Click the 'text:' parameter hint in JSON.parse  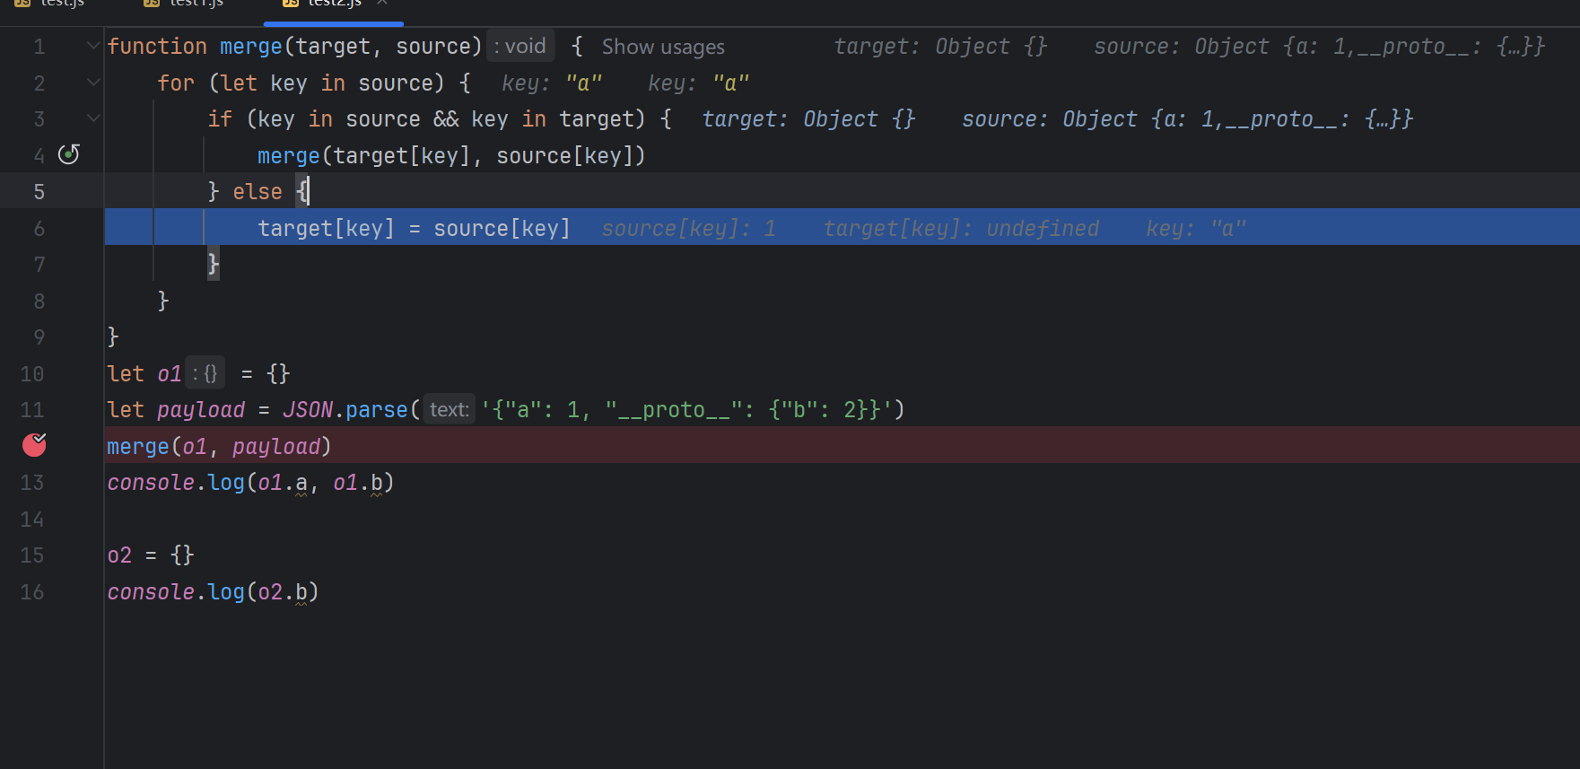(x=449, y=410)
